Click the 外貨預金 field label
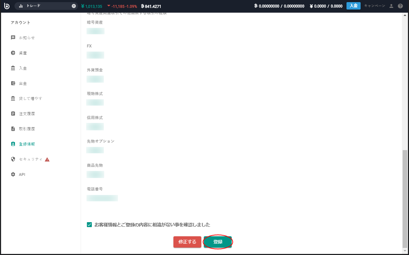This screenshot has width=409, height=255. [95, 70]
